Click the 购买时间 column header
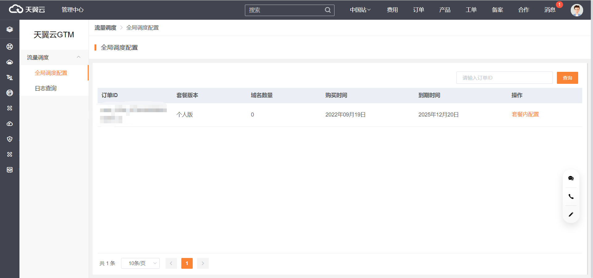Viewport: 593px width, 278px height. [x=336, y=95]
